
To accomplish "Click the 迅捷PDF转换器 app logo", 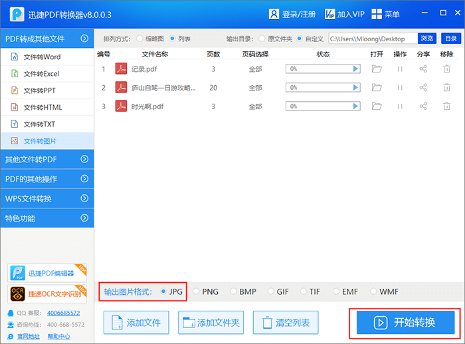I will pos(17,14).
